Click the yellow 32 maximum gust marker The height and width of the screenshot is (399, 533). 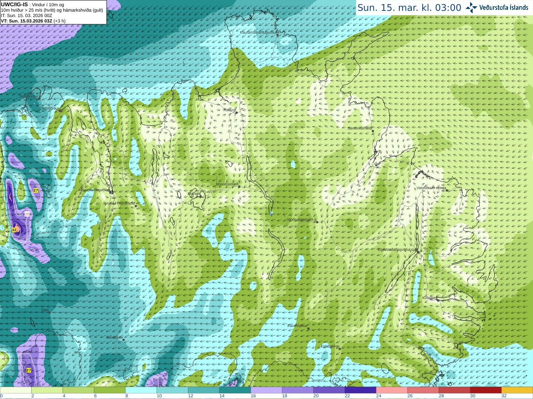[14, 230]
